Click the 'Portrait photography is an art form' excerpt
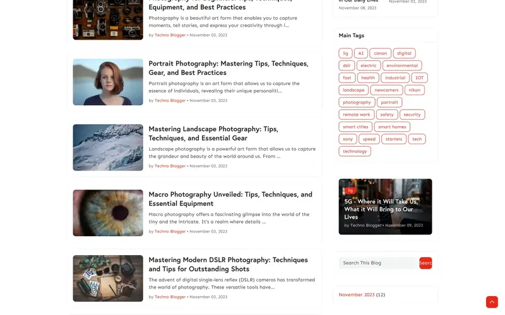This screenshot has height=315, width=505. tap(224, 87)
